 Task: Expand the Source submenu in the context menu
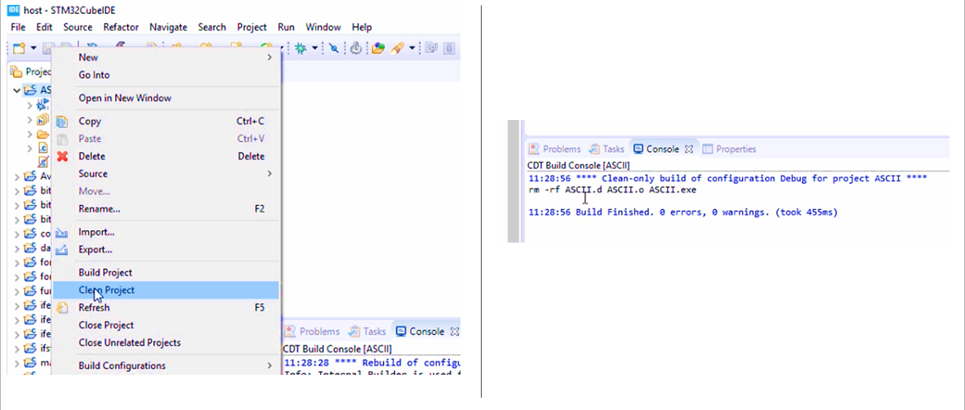coord(167,174)
